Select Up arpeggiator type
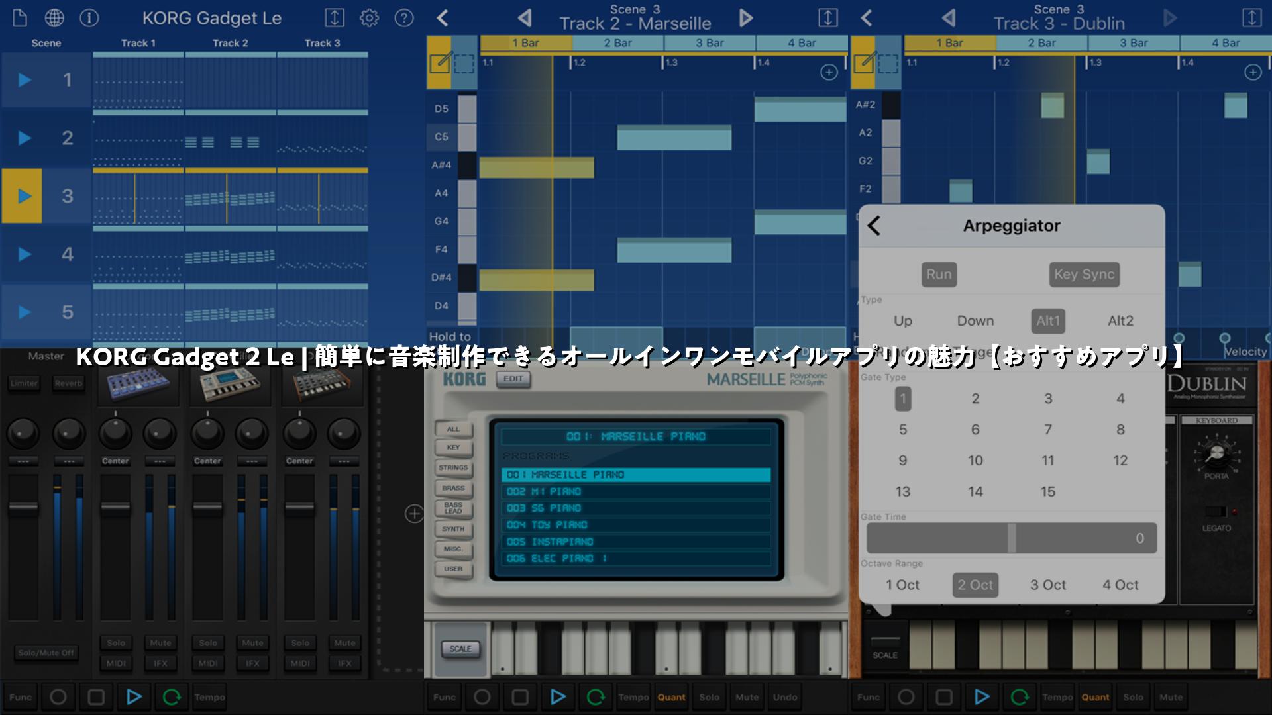 pyautogui.click(x=903, y=321)
